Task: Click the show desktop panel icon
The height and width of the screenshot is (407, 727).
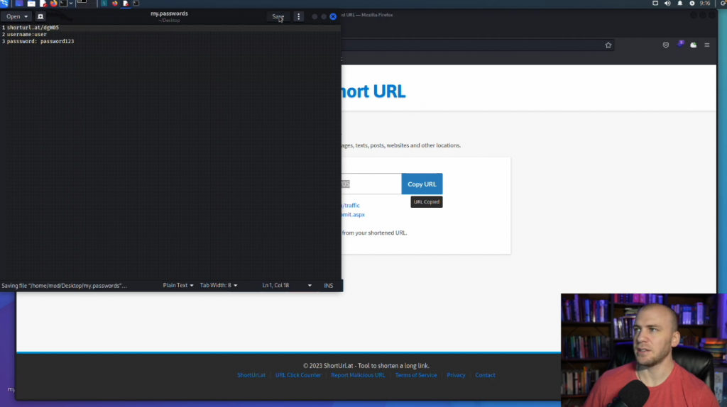Action: click(19, 4)
